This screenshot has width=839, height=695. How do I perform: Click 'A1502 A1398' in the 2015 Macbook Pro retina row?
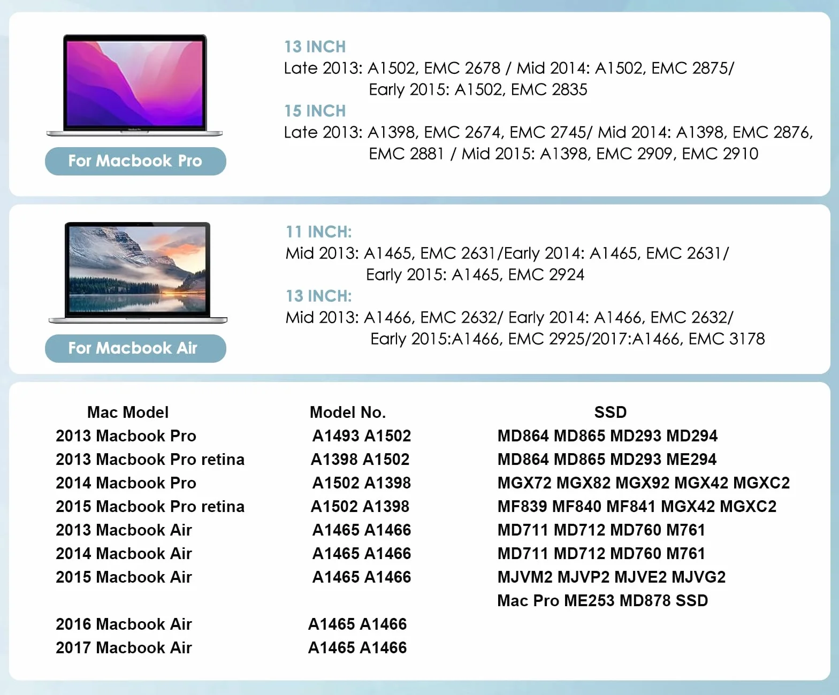(x=360, y=506)
